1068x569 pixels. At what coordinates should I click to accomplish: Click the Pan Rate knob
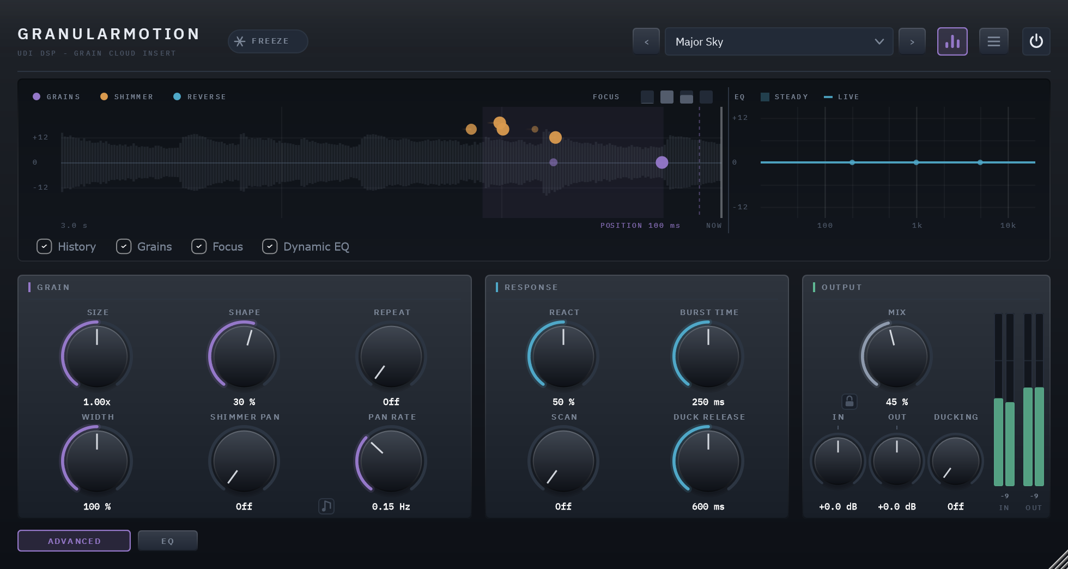click(x=391, y=461)
